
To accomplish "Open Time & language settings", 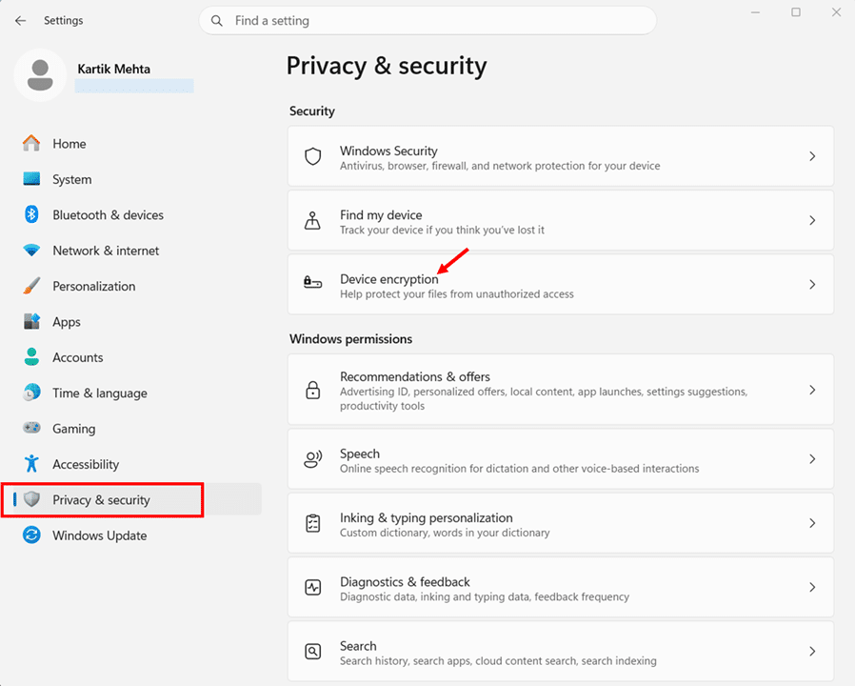I will [100, 393].
